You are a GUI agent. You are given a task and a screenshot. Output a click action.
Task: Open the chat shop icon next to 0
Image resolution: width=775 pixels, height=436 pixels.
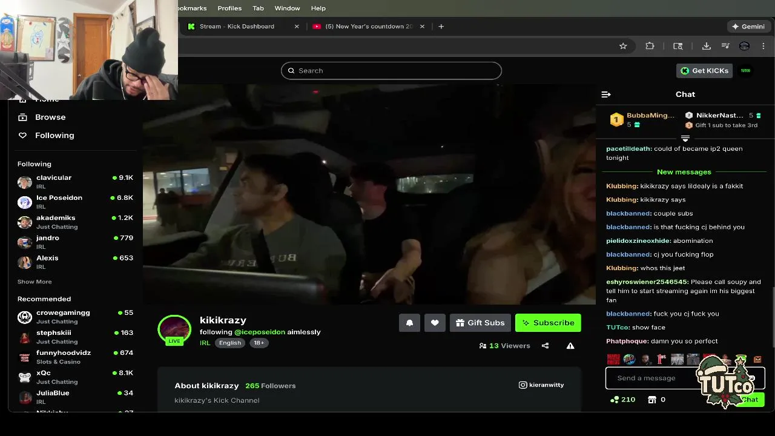(652, 400)
